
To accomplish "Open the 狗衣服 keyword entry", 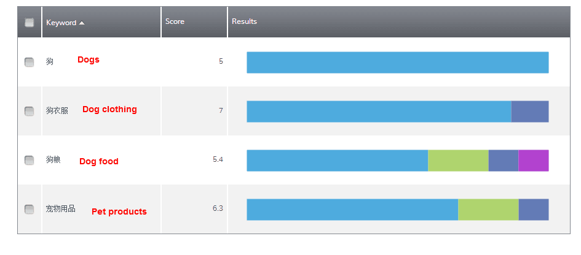I will pyautogui.click(x=57, y=110).
